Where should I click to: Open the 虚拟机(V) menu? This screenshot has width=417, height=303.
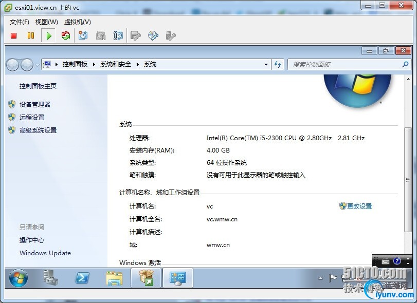pyautogui.click(x=78, y=22)
